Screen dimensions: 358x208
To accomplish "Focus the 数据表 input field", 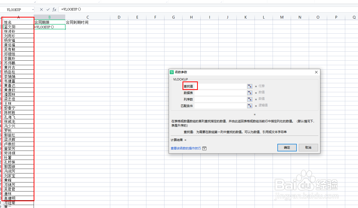I will [x=221, y=93].
